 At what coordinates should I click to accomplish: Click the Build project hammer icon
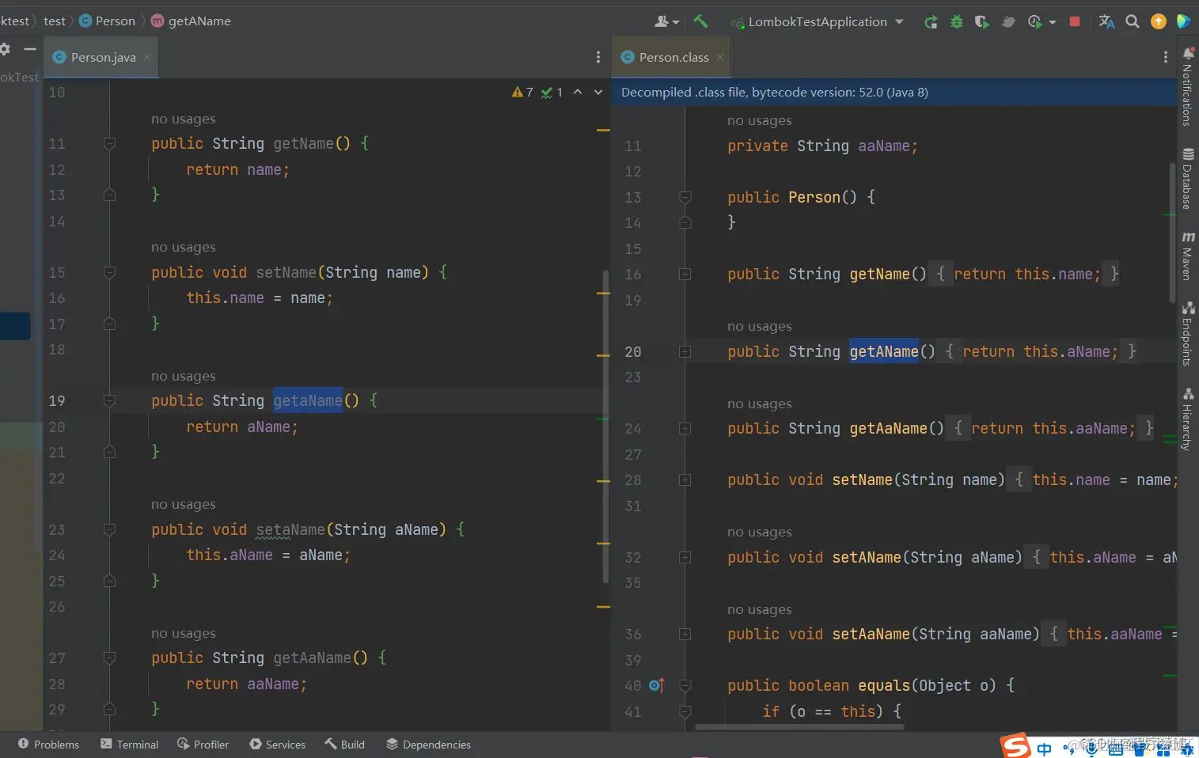[700, 21]
